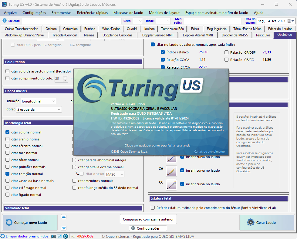The width and height of the screenshot is (297, 239).
Task: Open the Ajuda menu
Action: [258, 13]
